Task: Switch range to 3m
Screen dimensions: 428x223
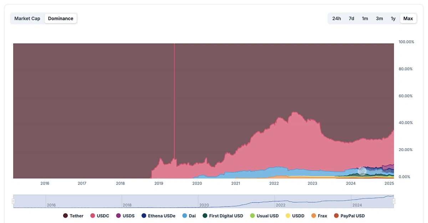Action: tap(379, 19)
